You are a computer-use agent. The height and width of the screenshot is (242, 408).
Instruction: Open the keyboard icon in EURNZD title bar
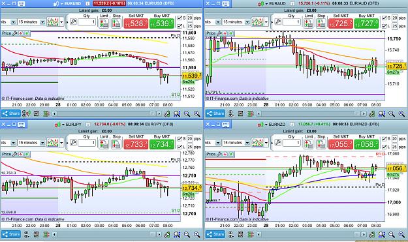coord(226,125)
